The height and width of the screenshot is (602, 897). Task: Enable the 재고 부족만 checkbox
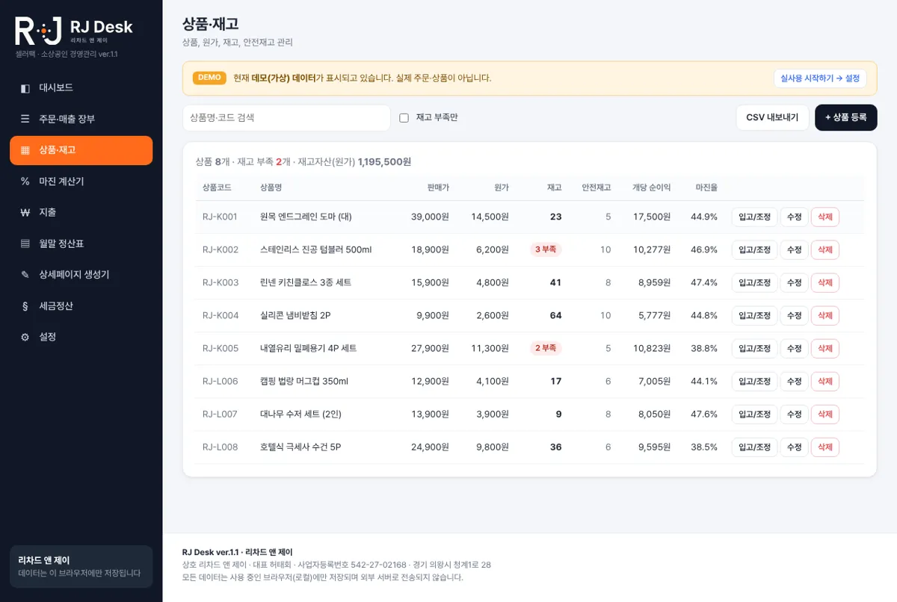click(x=404, y=118)
